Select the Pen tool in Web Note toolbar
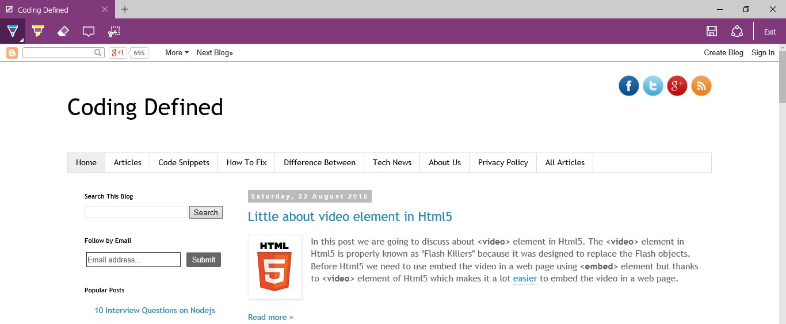This screenshot has width=786, height=324. pos(12,31)
